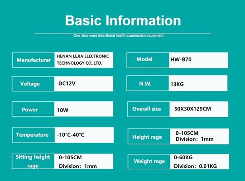Click the "10W" power value
245x181 pixels.
62,110
